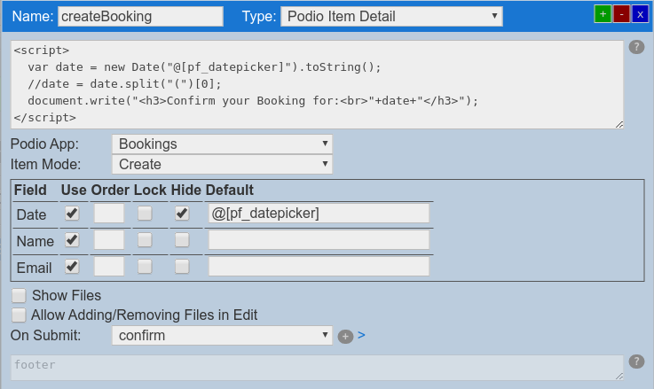This screenshot has height=389, width=654.
Task: Click inside the script code textarea
Action: 317,84
